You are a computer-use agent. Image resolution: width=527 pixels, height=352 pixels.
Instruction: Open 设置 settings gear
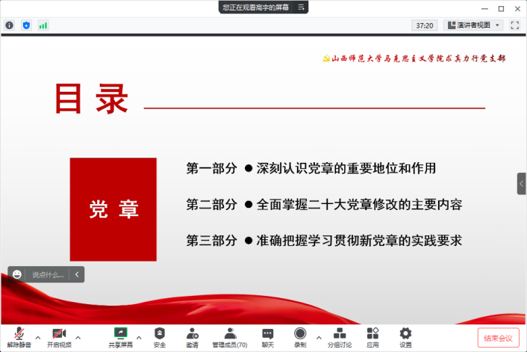(405, 333)
